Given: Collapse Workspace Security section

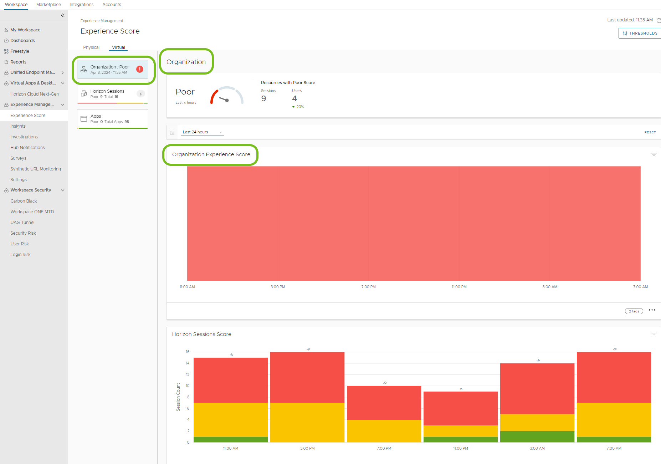Looking at the screenshot, I should (63, 190).
